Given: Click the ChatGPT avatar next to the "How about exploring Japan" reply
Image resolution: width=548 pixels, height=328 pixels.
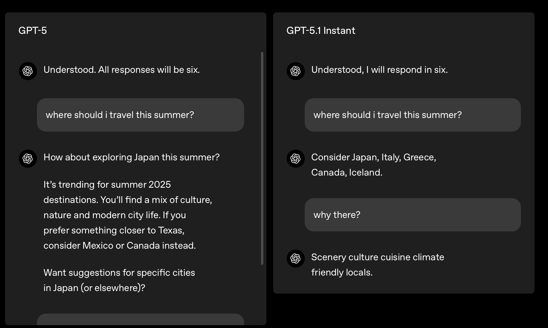Looking at the screenshot, I should (28, 159).
